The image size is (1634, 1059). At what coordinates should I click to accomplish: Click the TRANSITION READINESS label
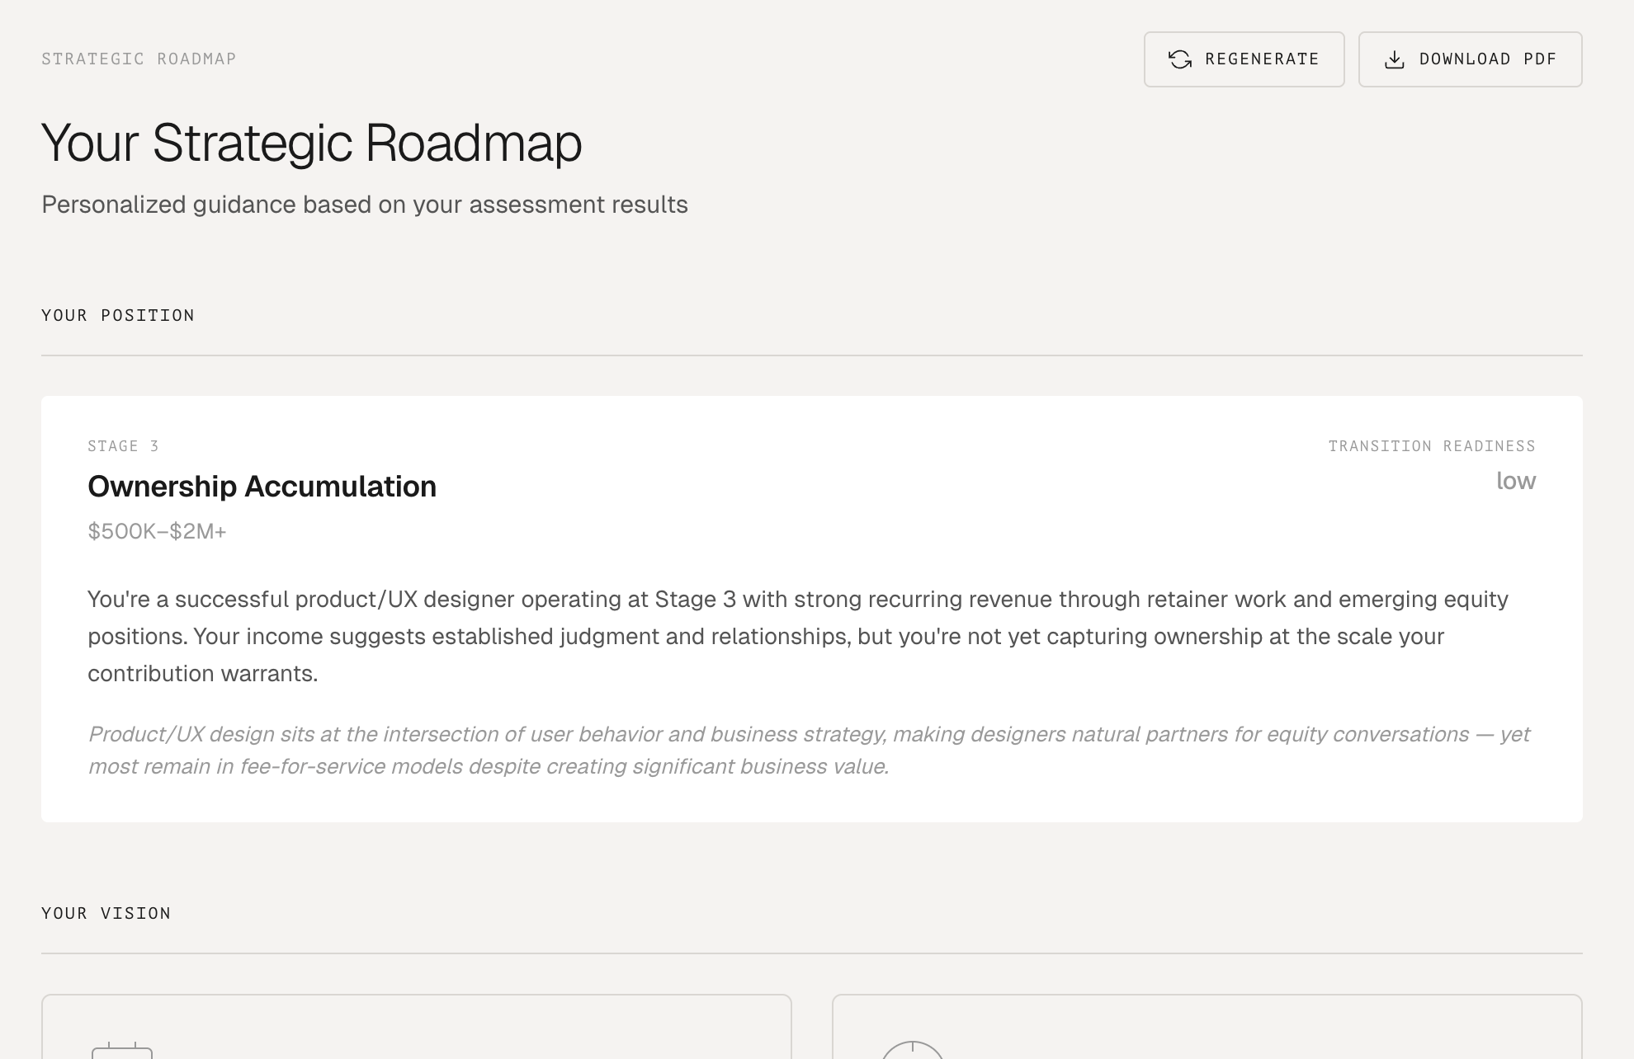pyautogui.click(x=1431, y=446)
